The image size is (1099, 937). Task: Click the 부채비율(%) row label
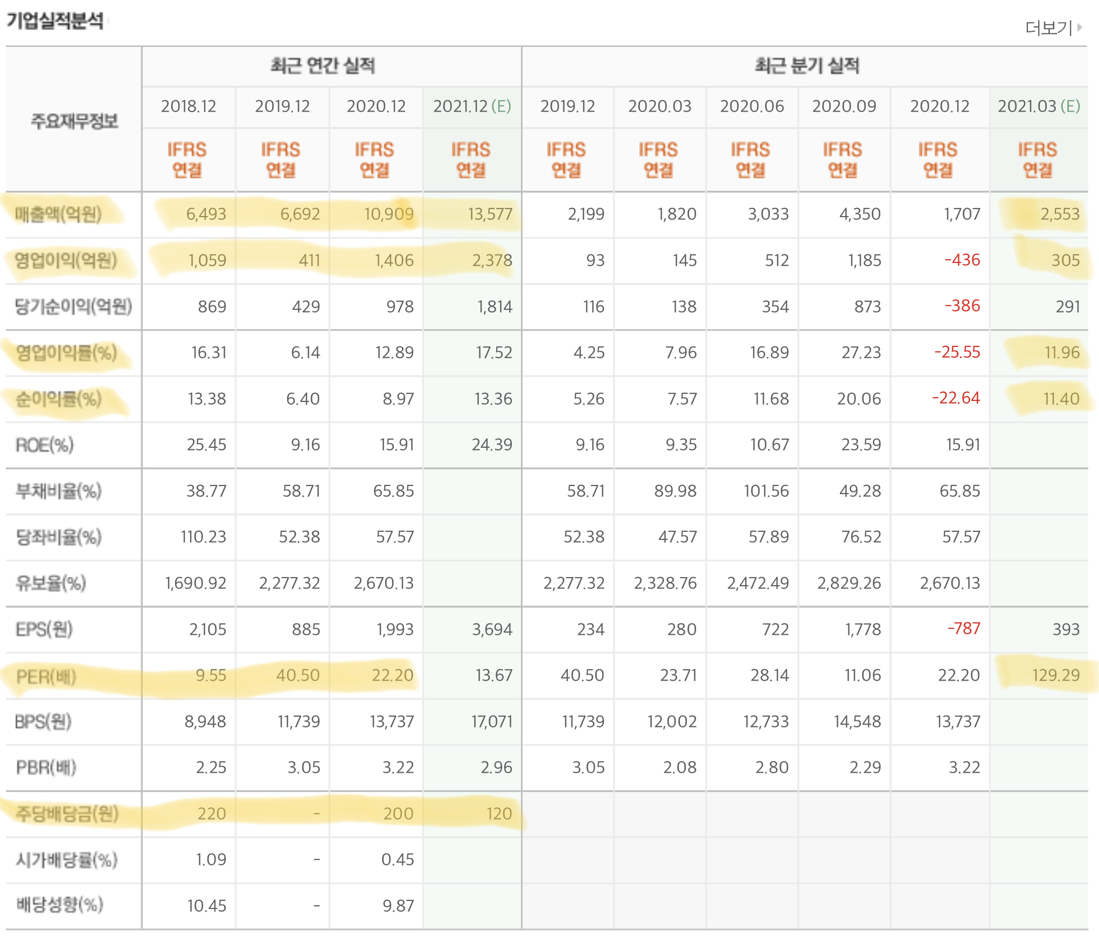58,491
